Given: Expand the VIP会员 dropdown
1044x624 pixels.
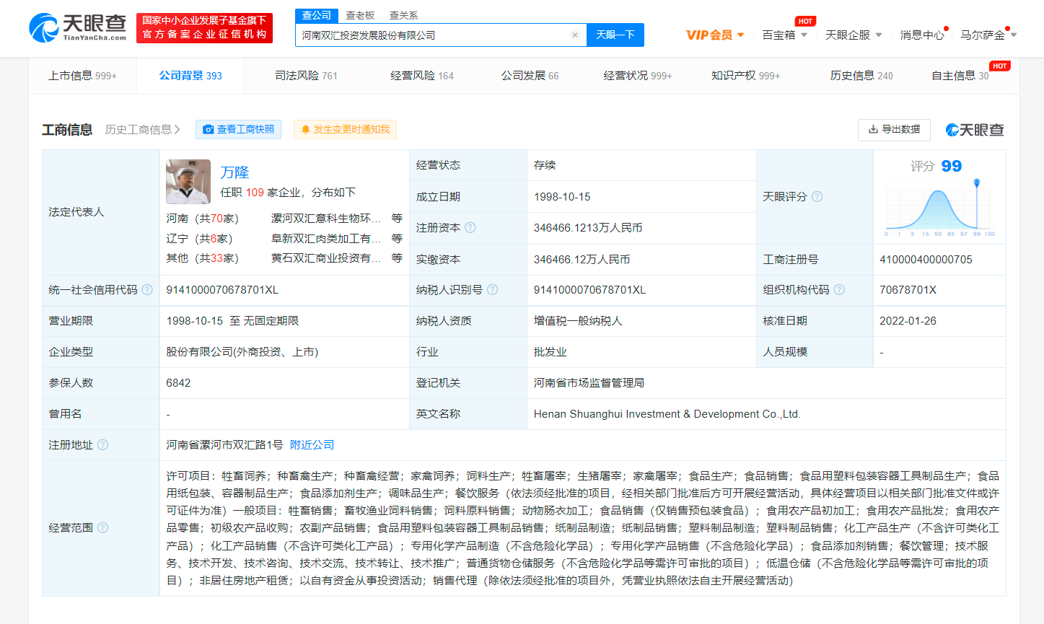Looking at the screenshot, I should (x=741, y=35).
